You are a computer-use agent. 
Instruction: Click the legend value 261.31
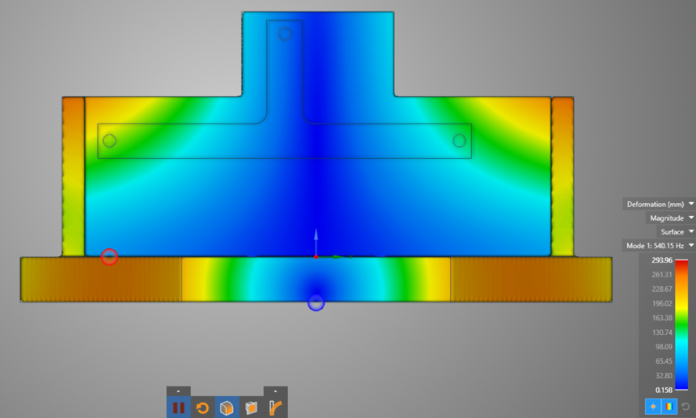click(662, 275)
